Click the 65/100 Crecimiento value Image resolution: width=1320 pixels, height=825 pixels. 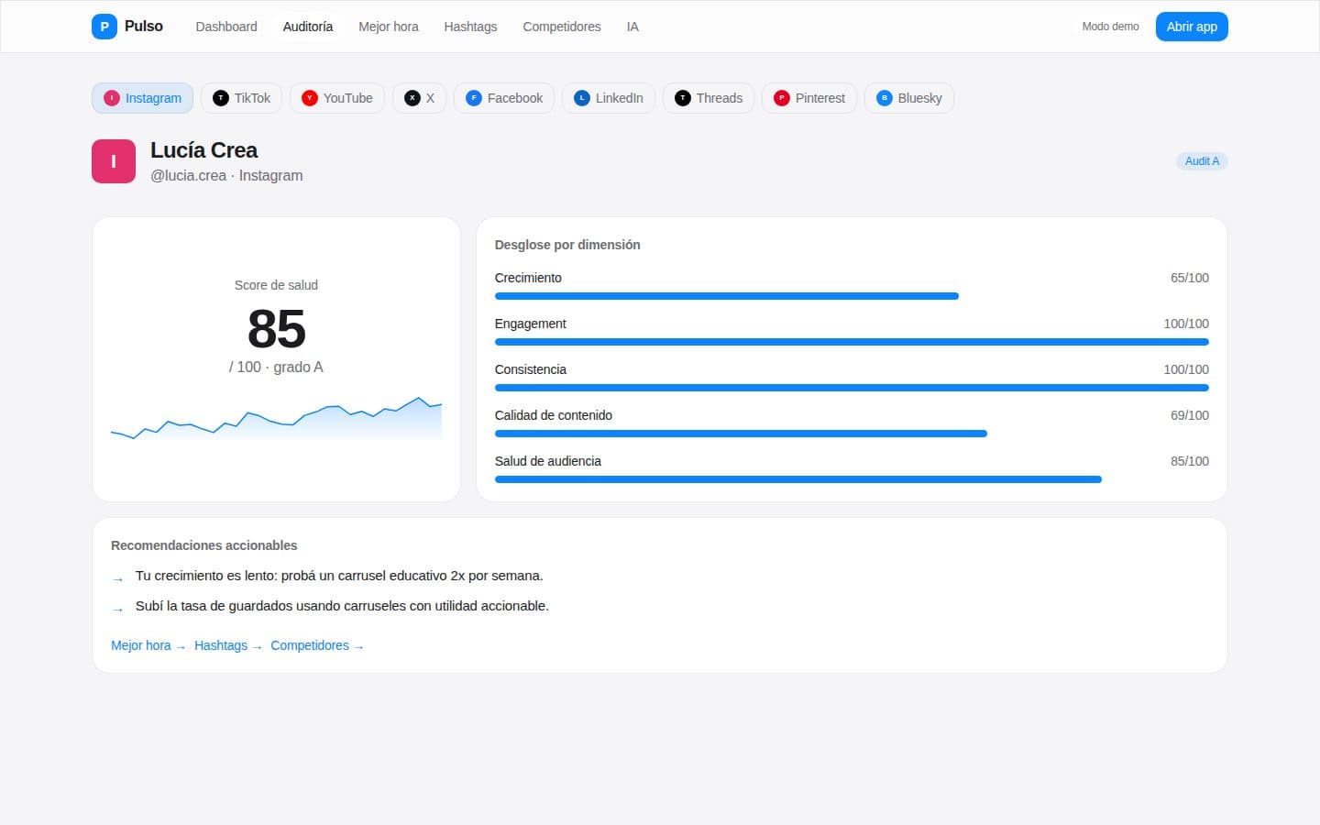(x=1189, y=278)
